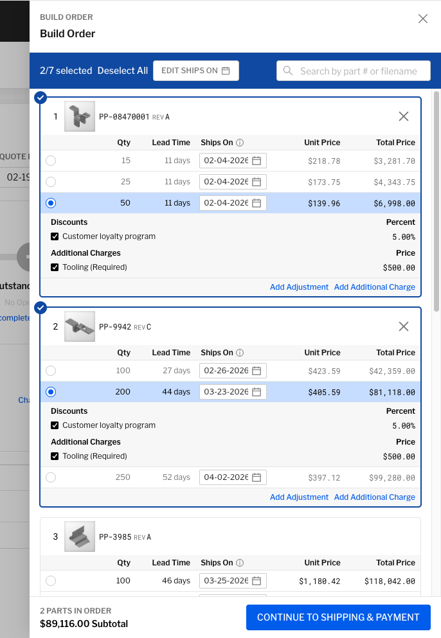This screenshot has width=441, height=638.
Task: Open thumbnail of part PP-9942
Action: 80,326
